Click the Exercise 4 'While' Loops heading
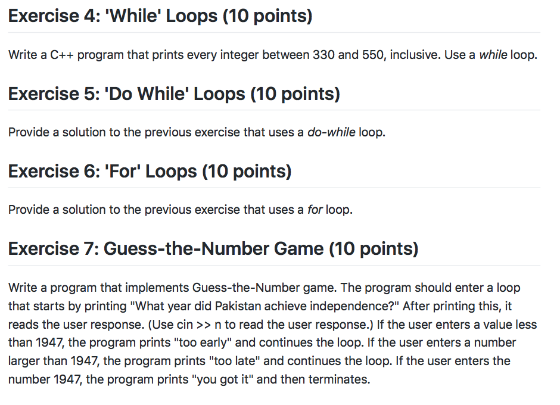The width and height of the screenshot is (560, 405). pyautogui.click(x=160, y=16)
